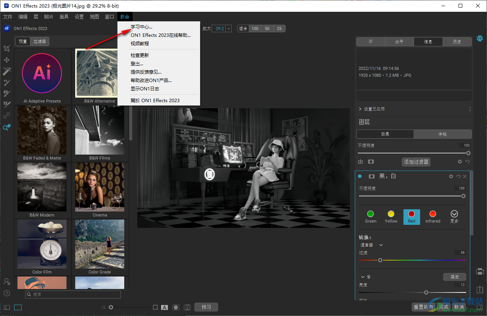The image size is (487, 316).
Task: Open the 文件 menu
Action: (8, 17)
